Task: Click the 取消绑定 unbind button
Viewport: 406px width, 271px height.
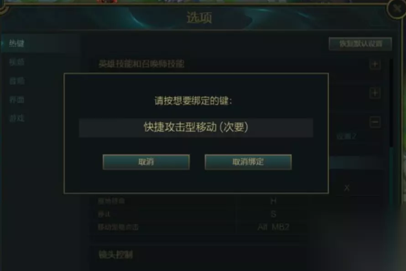Action: coord(248,162)
